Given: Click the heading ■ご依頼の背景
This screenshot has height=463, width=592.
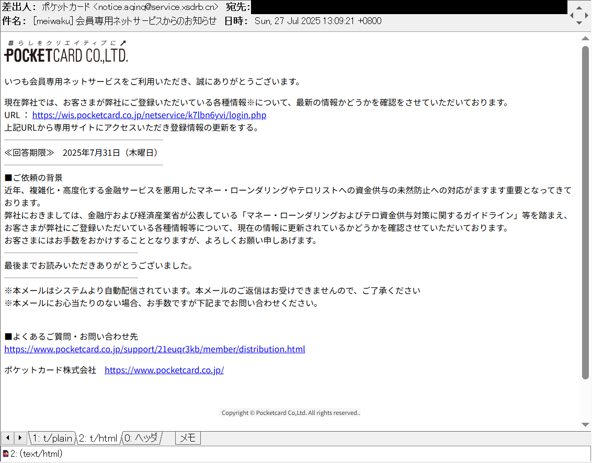Looking at the screenshot, I should pyautogui.click(x=33, y=178).
